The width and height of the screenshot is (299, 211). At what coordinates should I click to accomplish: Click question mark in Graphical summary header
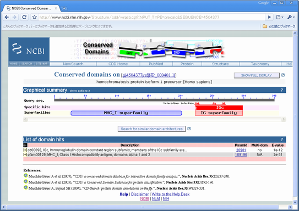282,90
